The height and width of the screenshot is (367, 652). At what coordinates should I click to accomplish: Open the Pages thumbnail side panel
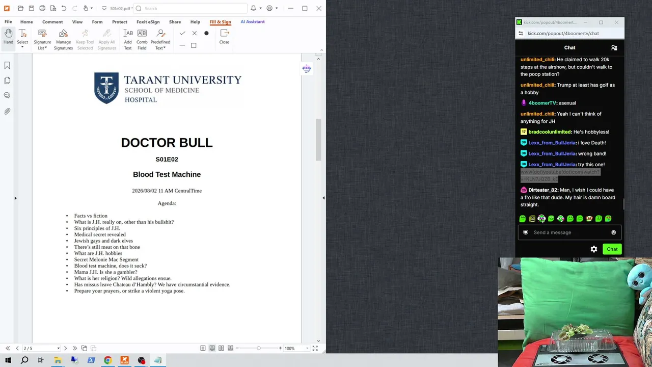[x=7, y=81]
